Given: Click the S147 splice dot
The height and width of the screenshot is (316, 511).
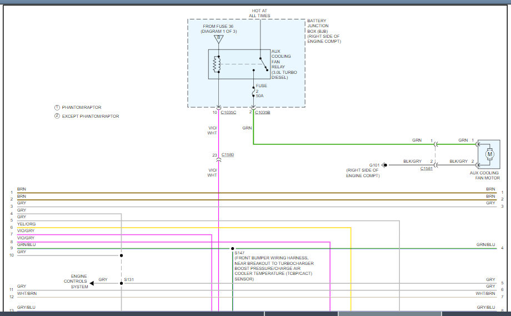Looking at the screenshot, I should tap(233, 249).
